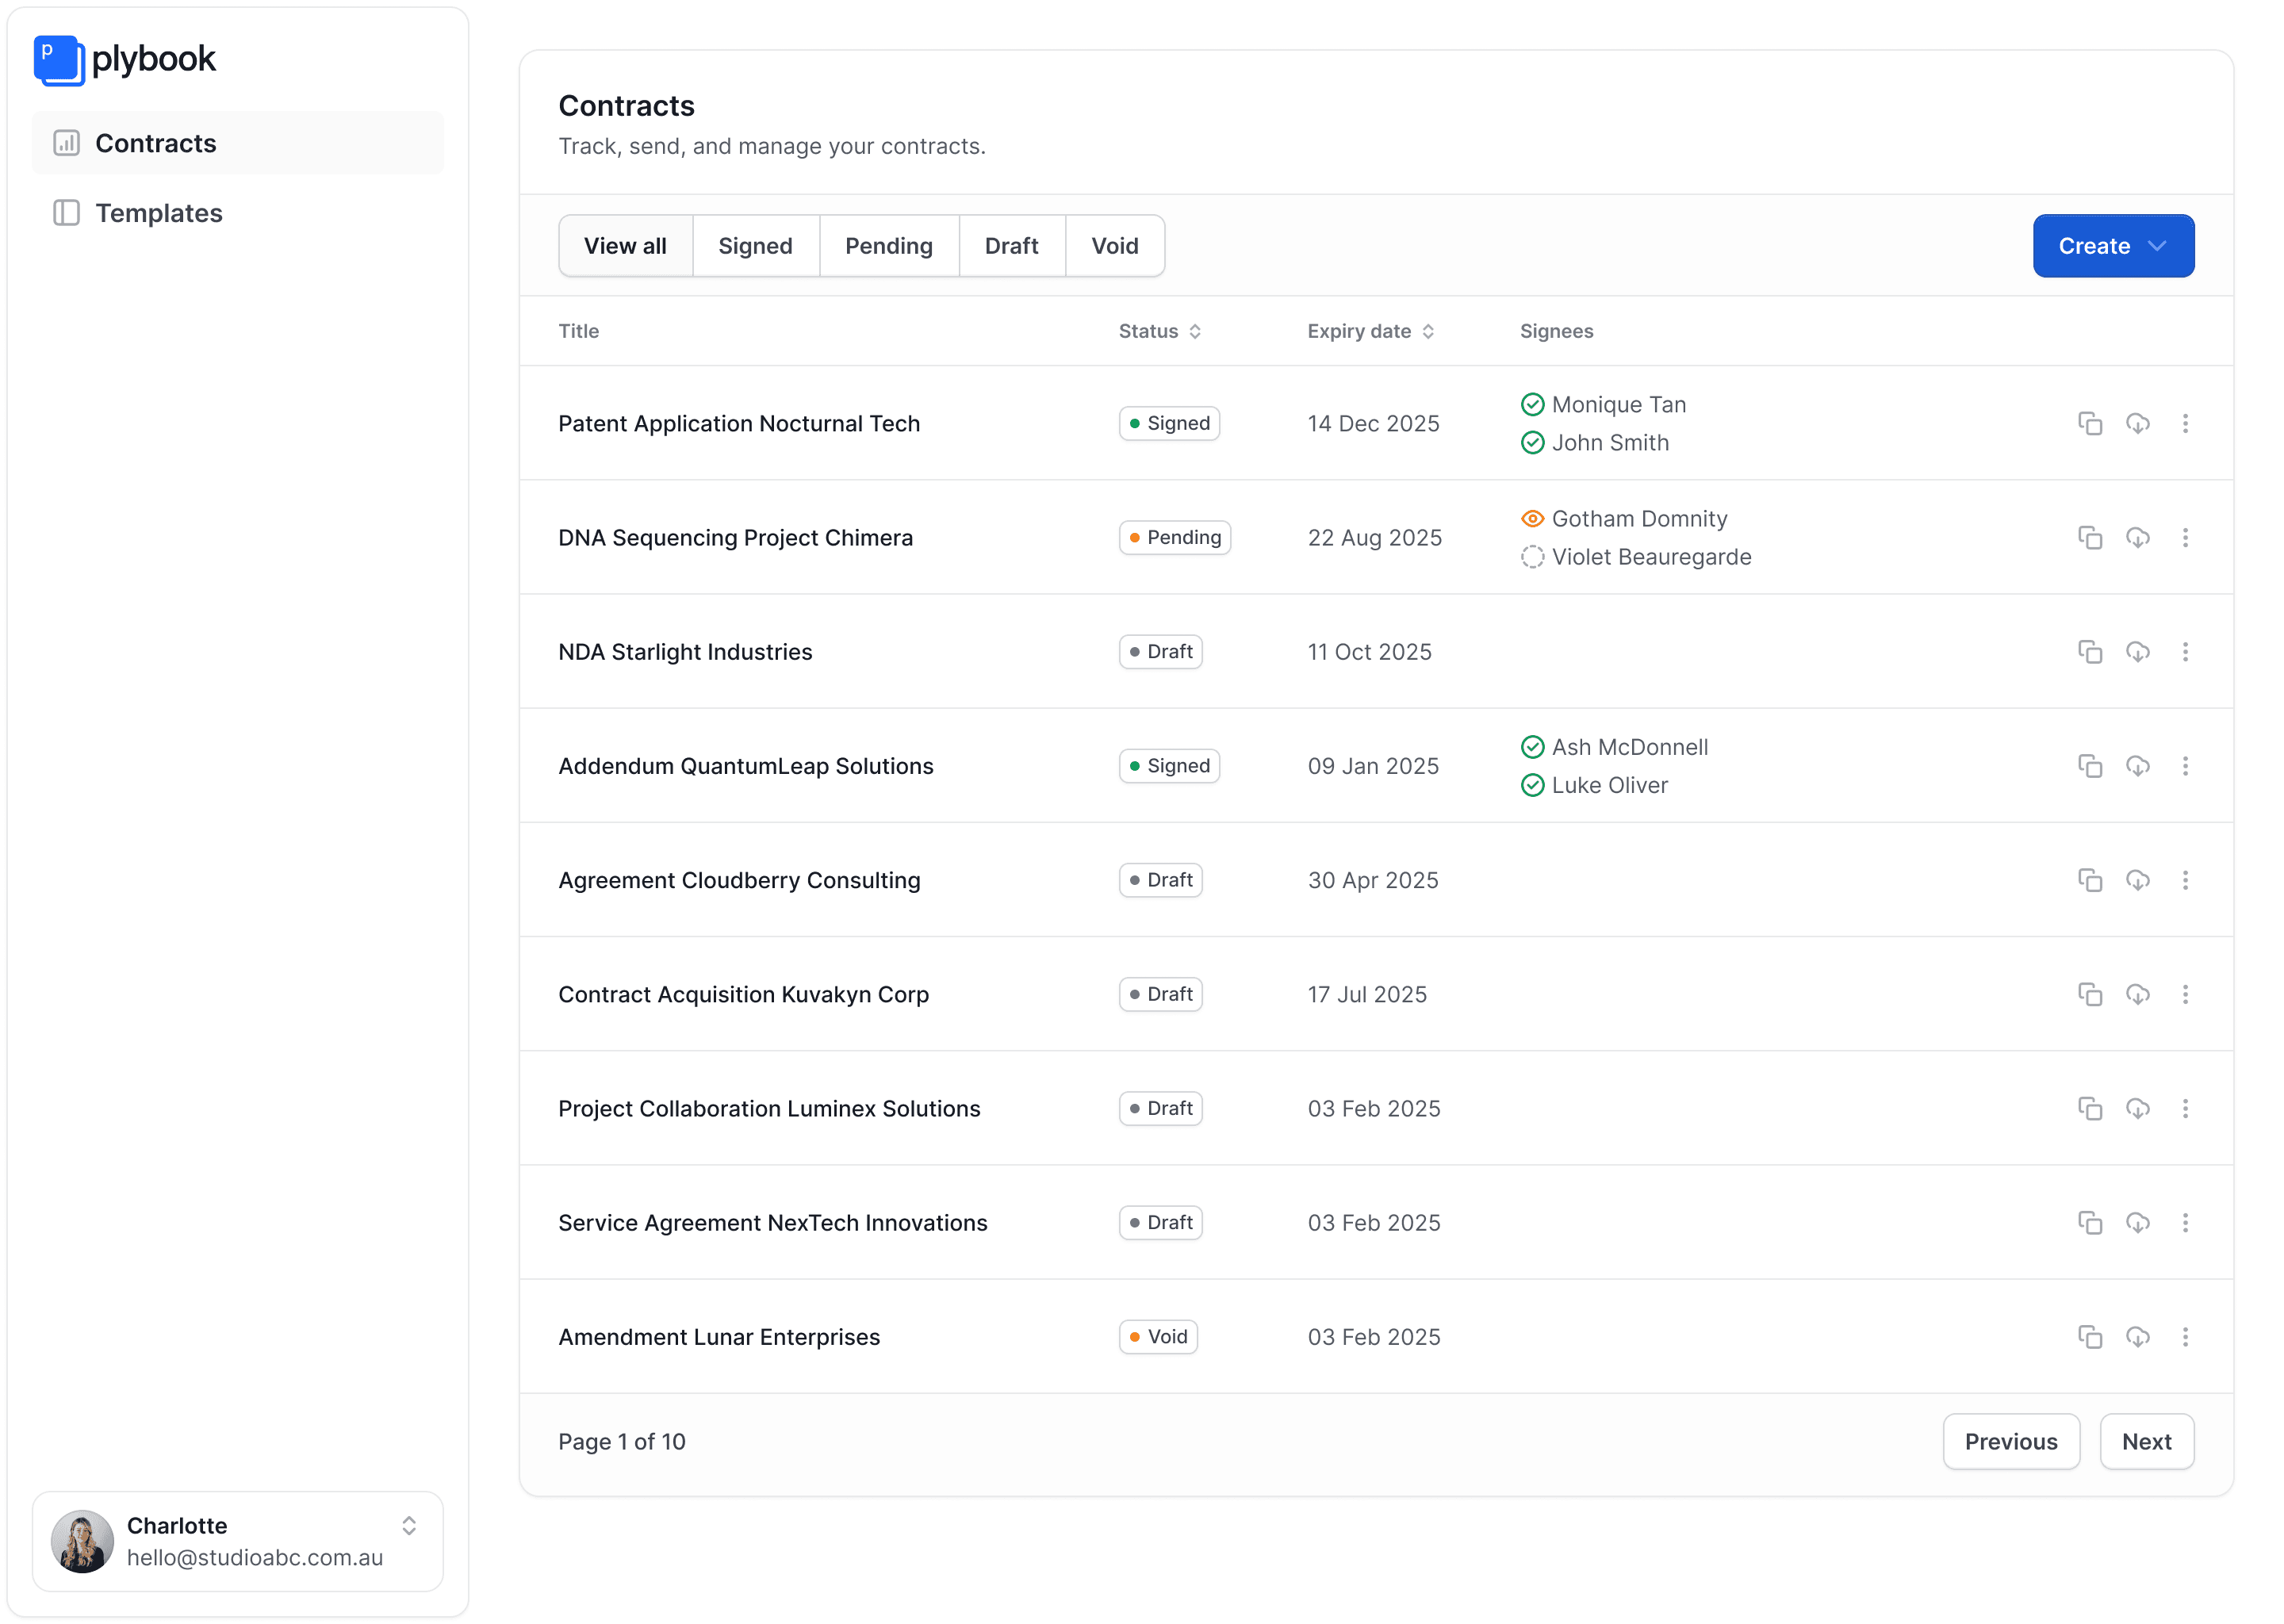Image resolution: width=2284 pixels, height=1624 pixels.
Task: Expand the Create dropdown button
Action: click(2113, 246)
